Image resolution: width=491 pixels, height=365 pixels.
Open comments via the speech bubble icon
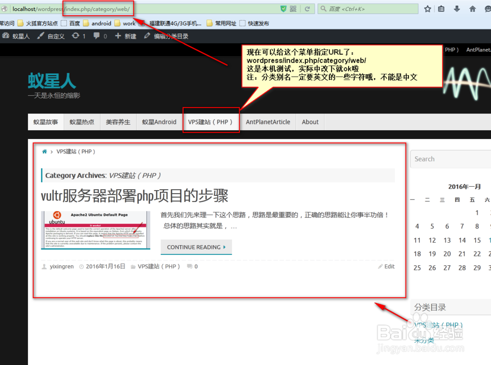pyautogui.click(x=97, y=35)
